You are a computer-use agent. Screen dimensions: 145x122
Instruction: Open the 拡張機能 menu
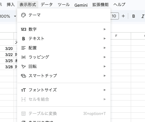point(100,5)
